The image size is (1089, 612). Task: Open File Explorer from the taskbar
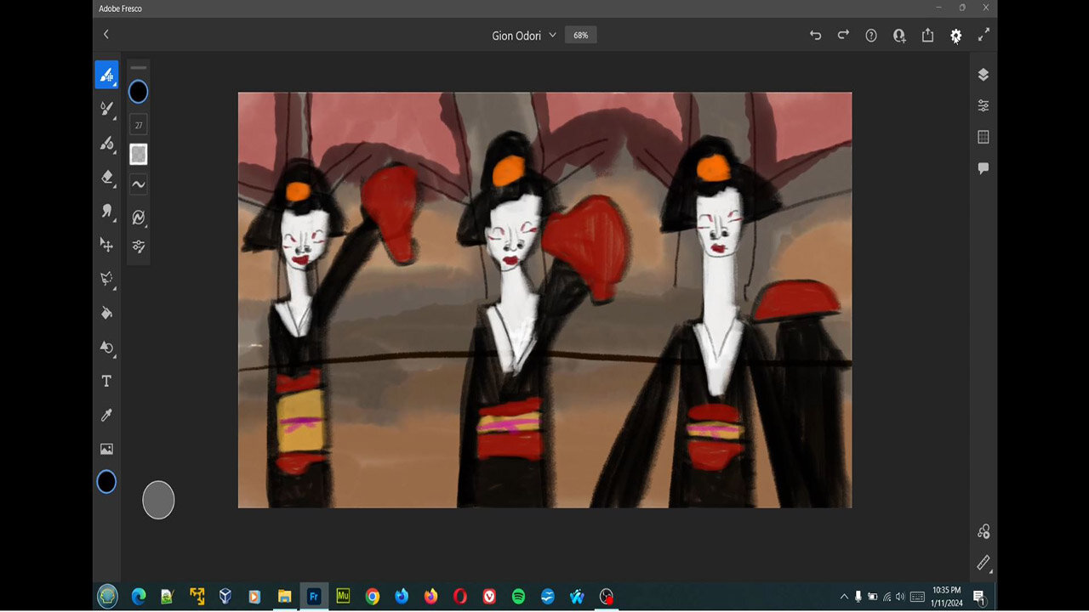tap(284, 597)
